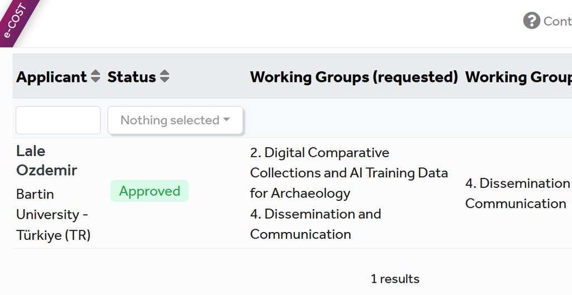Open the Contact link at top right
Viewport: 572px width, 295px height.
tap(557, 21)
